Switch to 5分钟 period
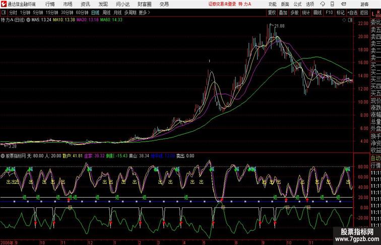 [38, 13]
